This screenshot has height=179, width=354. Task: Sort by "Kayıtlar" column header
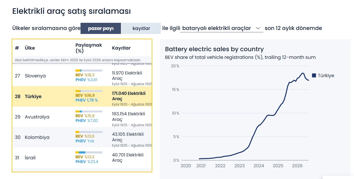coord(121,48)
